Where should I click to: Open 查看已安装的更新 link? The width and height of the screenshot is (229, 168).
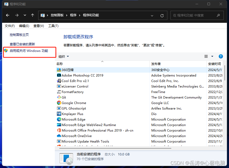coord(22,44)
